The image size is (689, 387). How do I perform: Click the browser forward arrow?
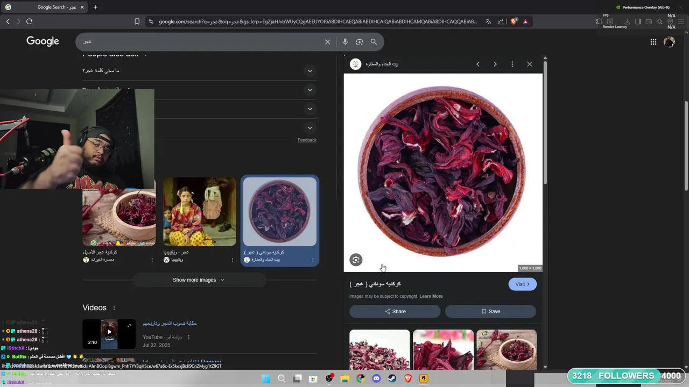[x=18, y=21]
